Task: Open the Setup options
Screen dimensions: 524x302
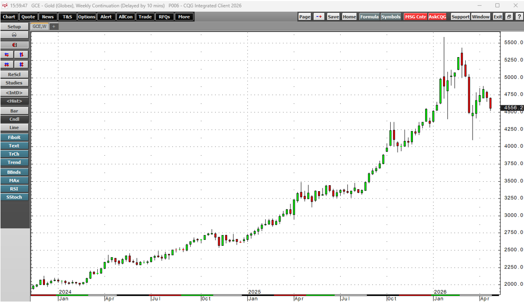Action: pyautogui.click(x=14, y=26)
